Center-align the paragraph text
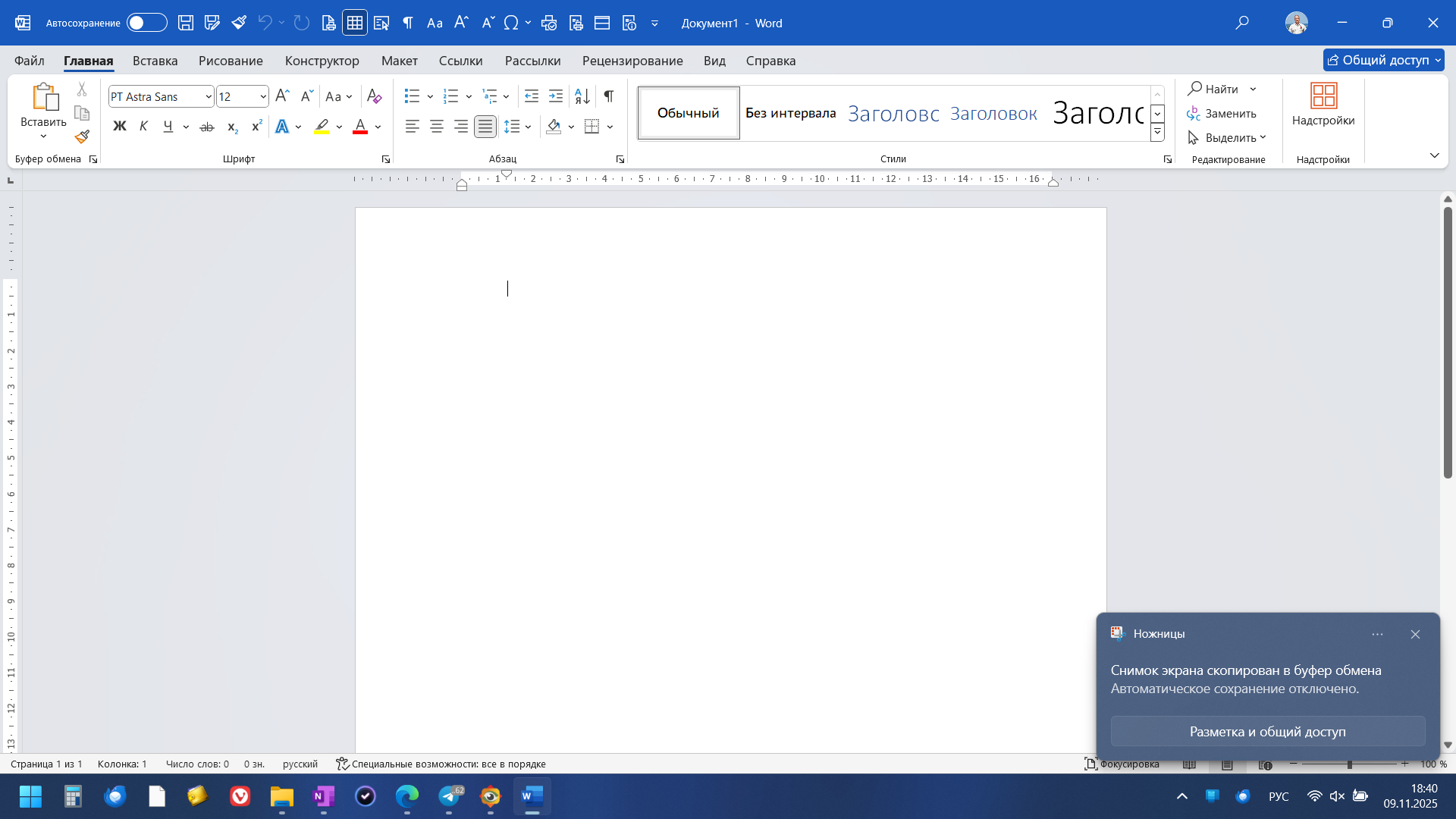Viewport: 1456px width, 819px height. (437, 127)
